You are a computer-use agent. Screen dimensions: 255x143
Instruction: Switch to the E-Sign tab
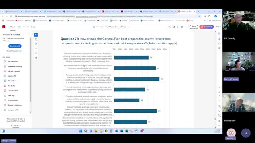[x=33, y=27]
